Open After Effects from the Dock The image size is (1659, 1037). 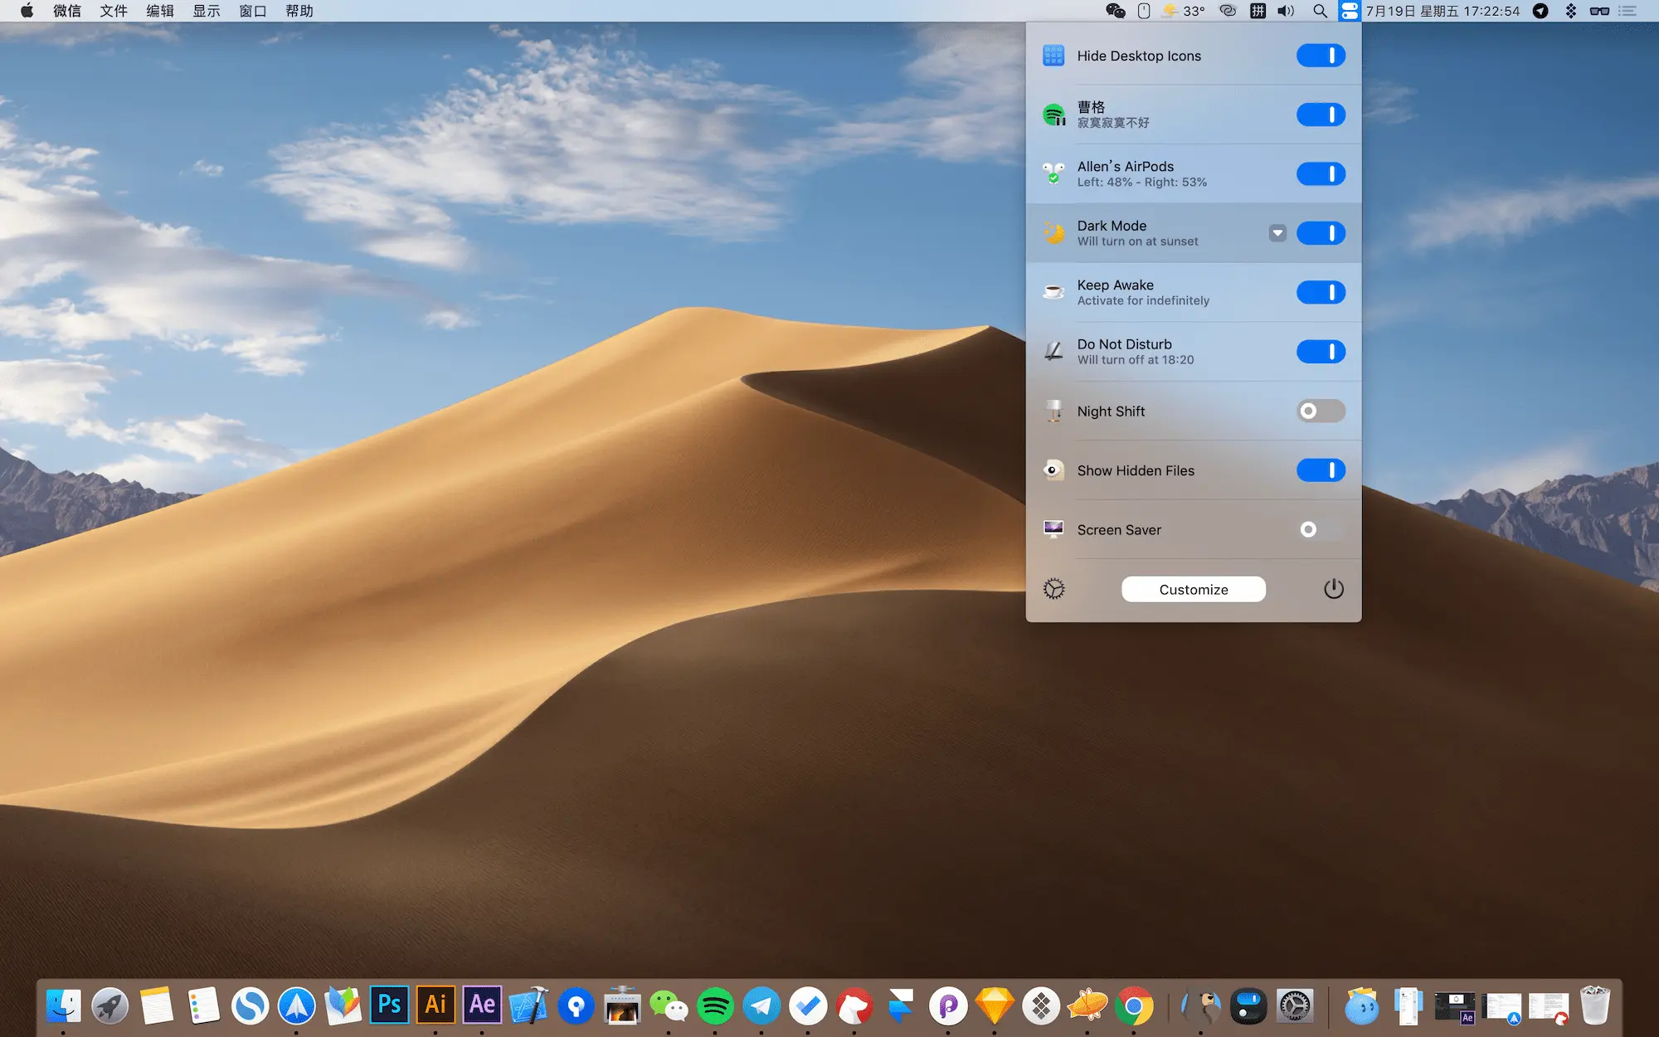click(x=483, y=1005)
